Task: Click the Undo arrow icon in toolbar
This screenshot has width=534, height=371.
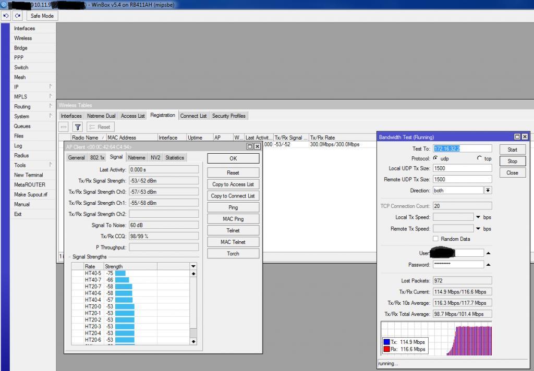Action: 6,16
